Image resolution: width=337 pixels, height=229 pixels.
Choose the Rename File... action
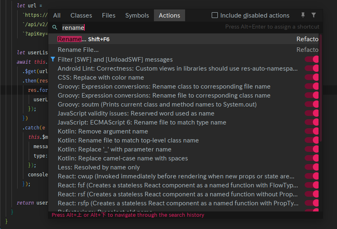tap(78, 50)
